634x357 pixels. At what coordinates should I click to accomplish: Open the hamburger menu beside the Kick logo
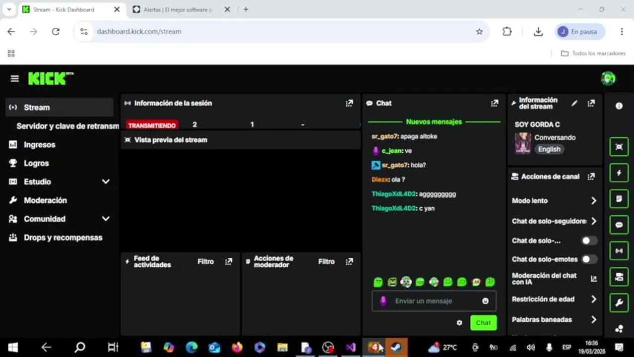[15, 78]
